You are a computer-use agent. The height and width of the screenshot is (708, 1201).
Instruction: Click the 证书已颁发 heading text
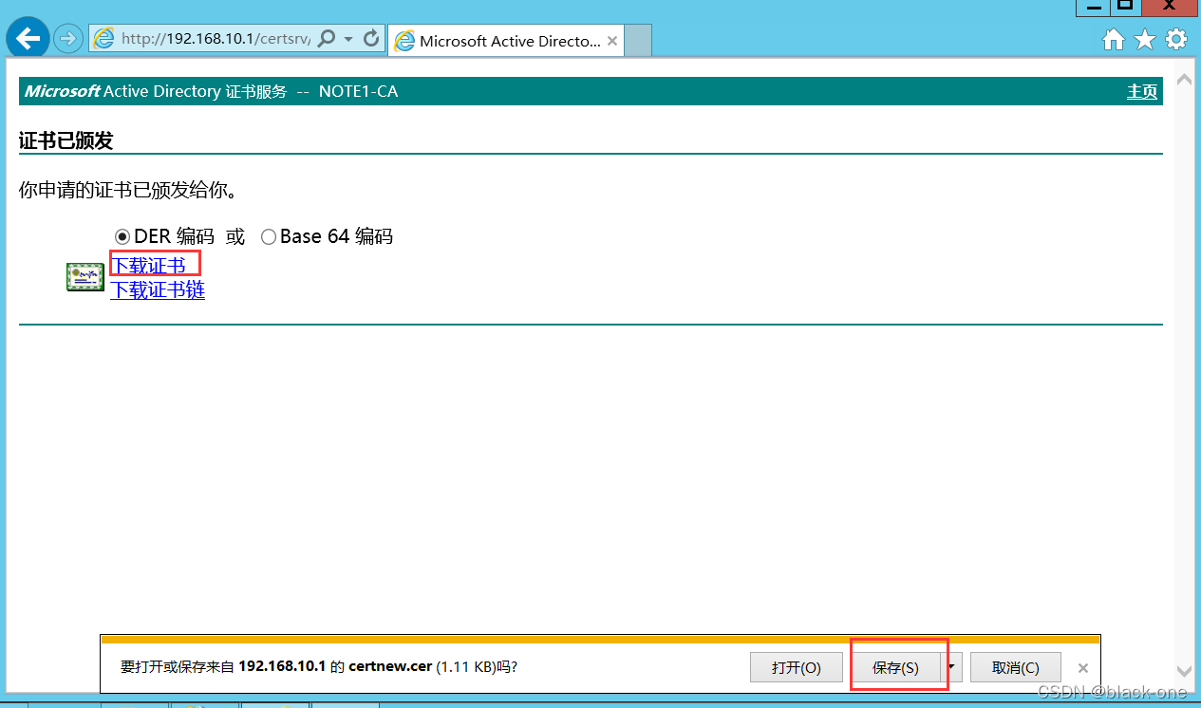pos(66,140)
